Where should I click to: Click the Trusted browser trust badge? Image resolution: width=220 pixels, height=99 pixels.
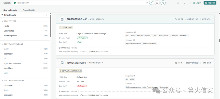82,38
